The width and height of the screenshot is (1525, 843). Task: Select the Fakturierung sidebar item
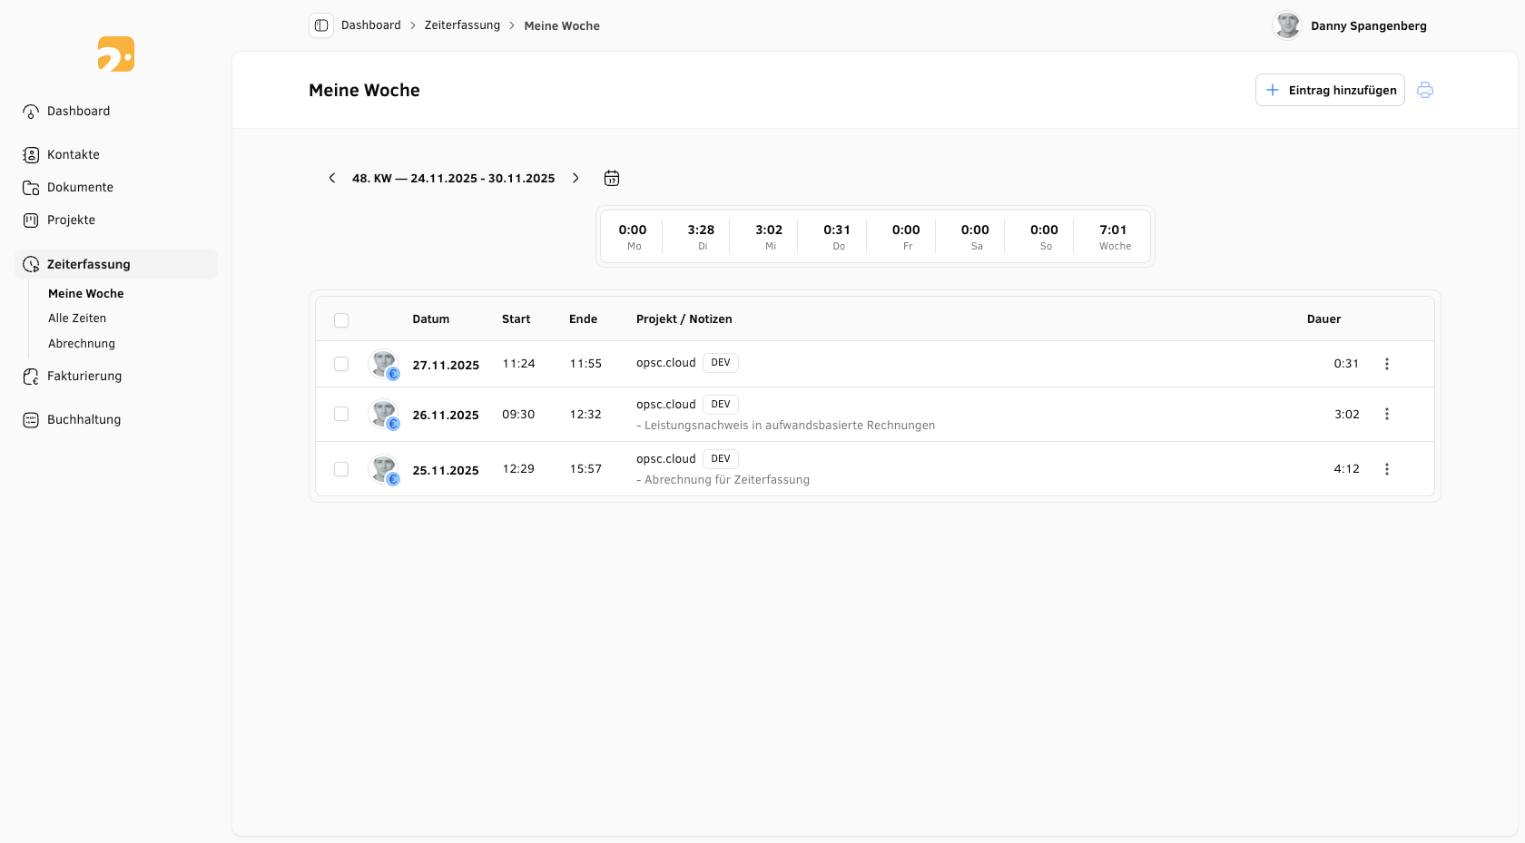pyautogui.click(x=84, y=376)
